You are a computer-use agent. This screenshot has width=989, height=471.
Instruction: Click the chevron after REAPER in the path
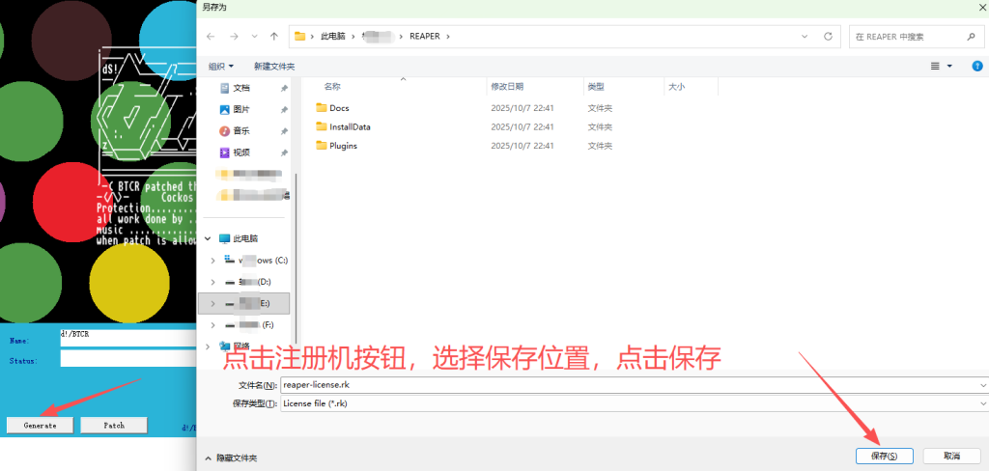tap(448, 37)
